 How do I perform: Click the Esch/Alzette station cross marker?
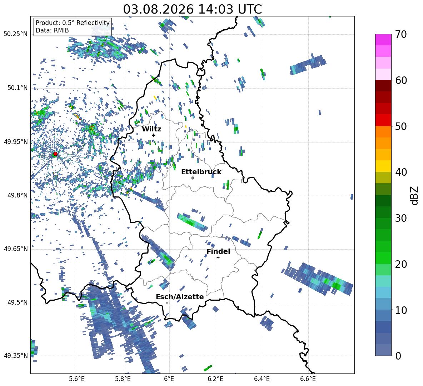click(x=167, y=303)
